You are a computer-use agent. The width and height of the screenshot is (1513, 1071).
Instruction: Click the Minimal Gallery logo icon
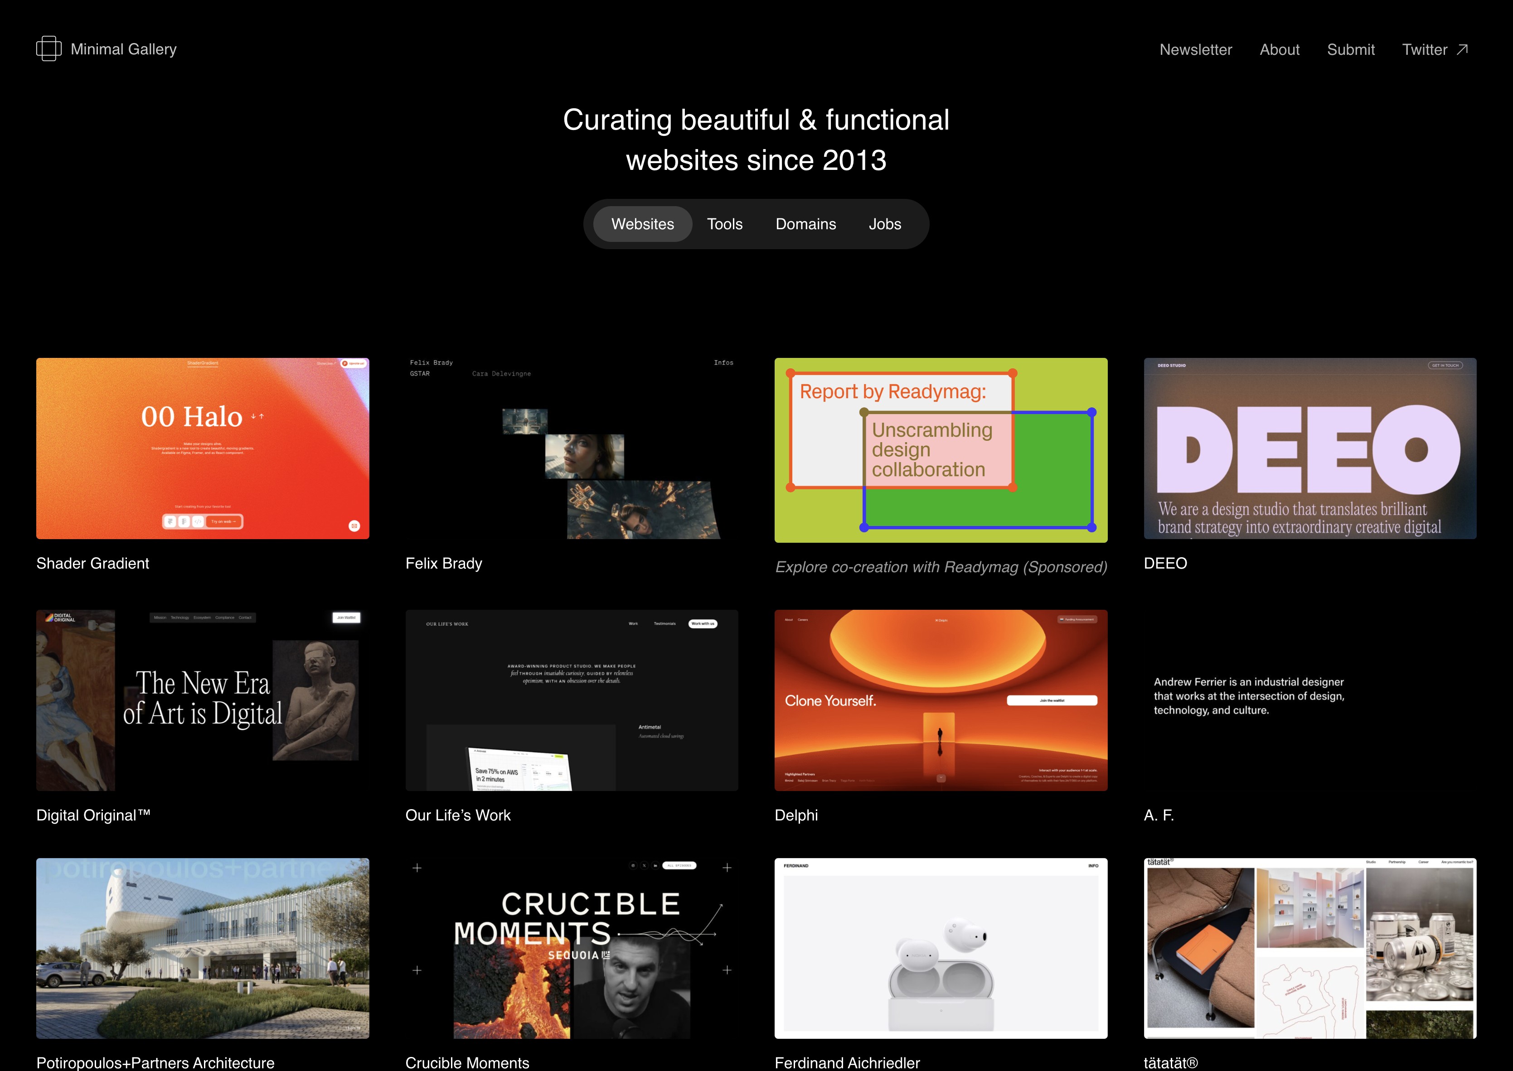[x=49, y=49]
